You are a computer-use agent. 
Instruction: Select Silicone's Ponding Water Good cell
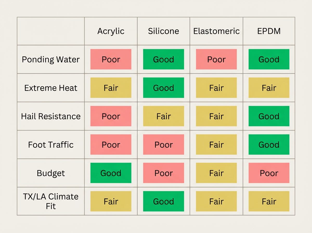(x=164, y=59)
